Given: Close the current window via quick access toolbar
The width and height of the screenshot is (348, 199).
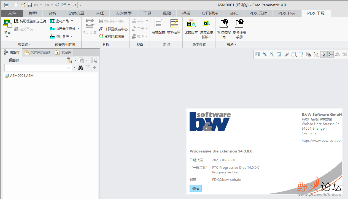Looking at the screenshot, I should coord(74,5).
